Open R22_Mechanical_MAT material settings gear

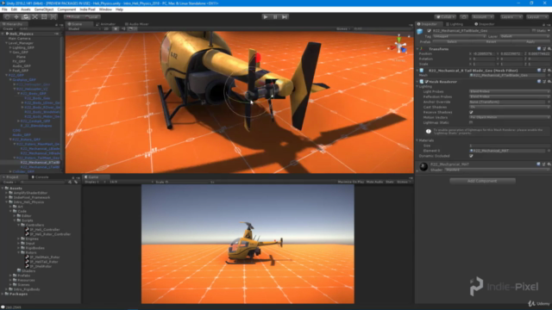pos(549,164)
